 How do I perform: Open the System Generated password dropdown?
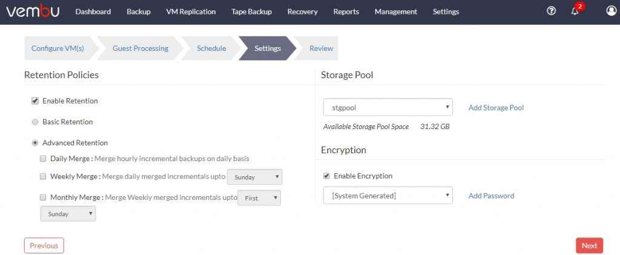pyautogui.click(x=388, y=195)
